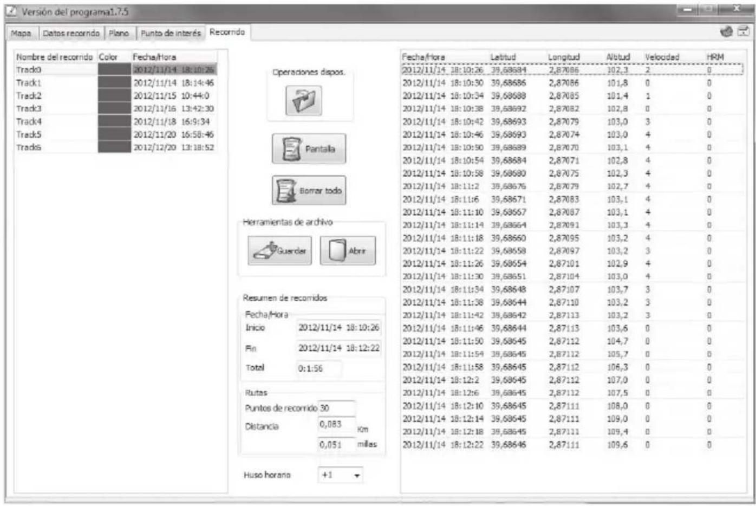
Task: Click longitude value 2,87101
Action: pyautogui.click(x=564, y=263)
